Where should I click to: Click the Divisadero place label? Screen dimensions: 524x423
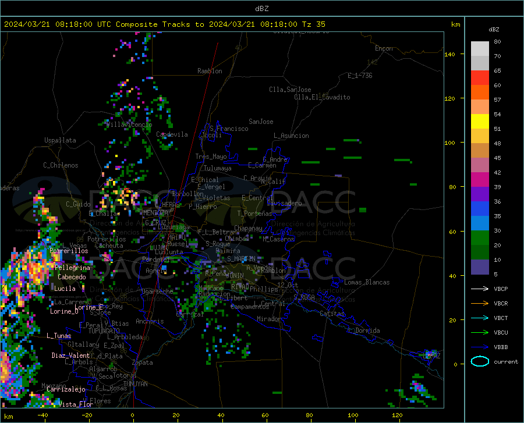(x=284, y=203)
